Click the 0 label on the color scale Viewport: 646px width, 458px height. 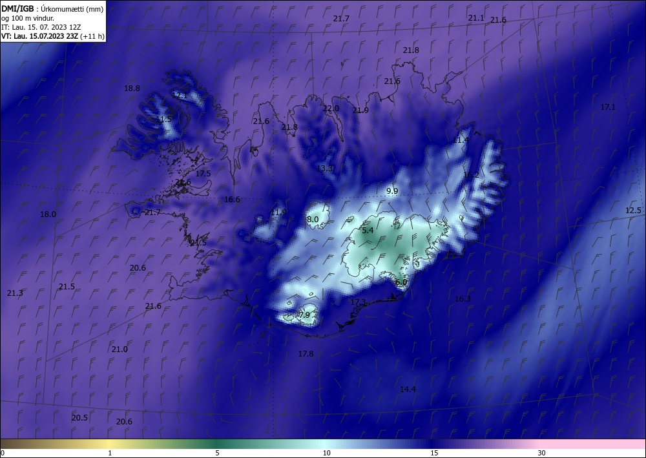coord(3,453)
